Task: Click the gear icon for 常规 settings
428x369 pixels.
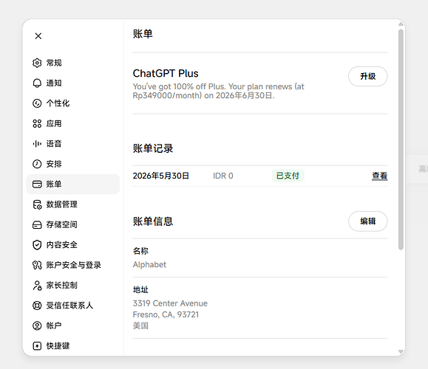Action: 37,63
